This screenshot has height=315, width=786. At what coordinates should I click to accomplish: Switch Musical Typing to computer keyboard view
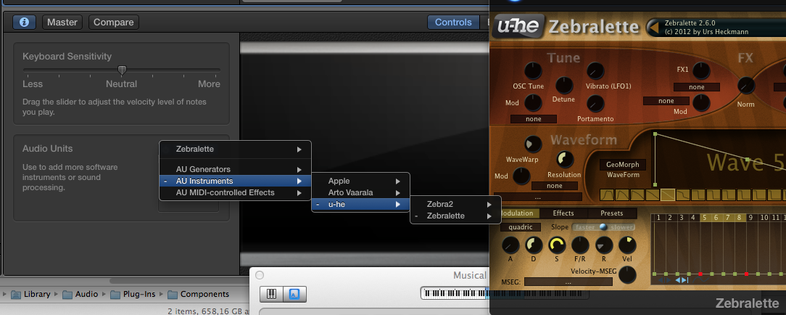tap(294, 294)
